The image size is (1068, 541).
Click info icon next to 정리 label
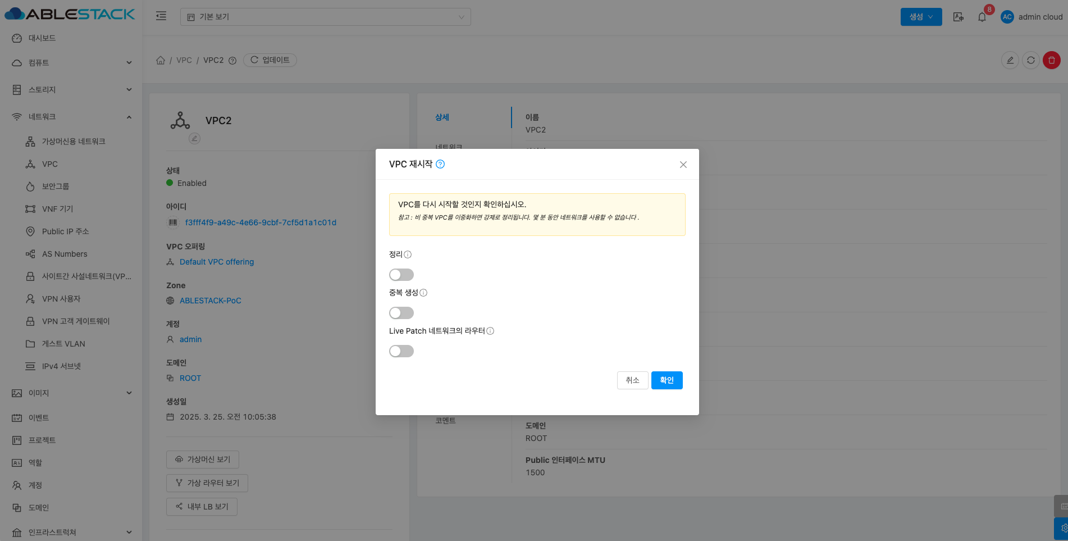click(408, 254)
